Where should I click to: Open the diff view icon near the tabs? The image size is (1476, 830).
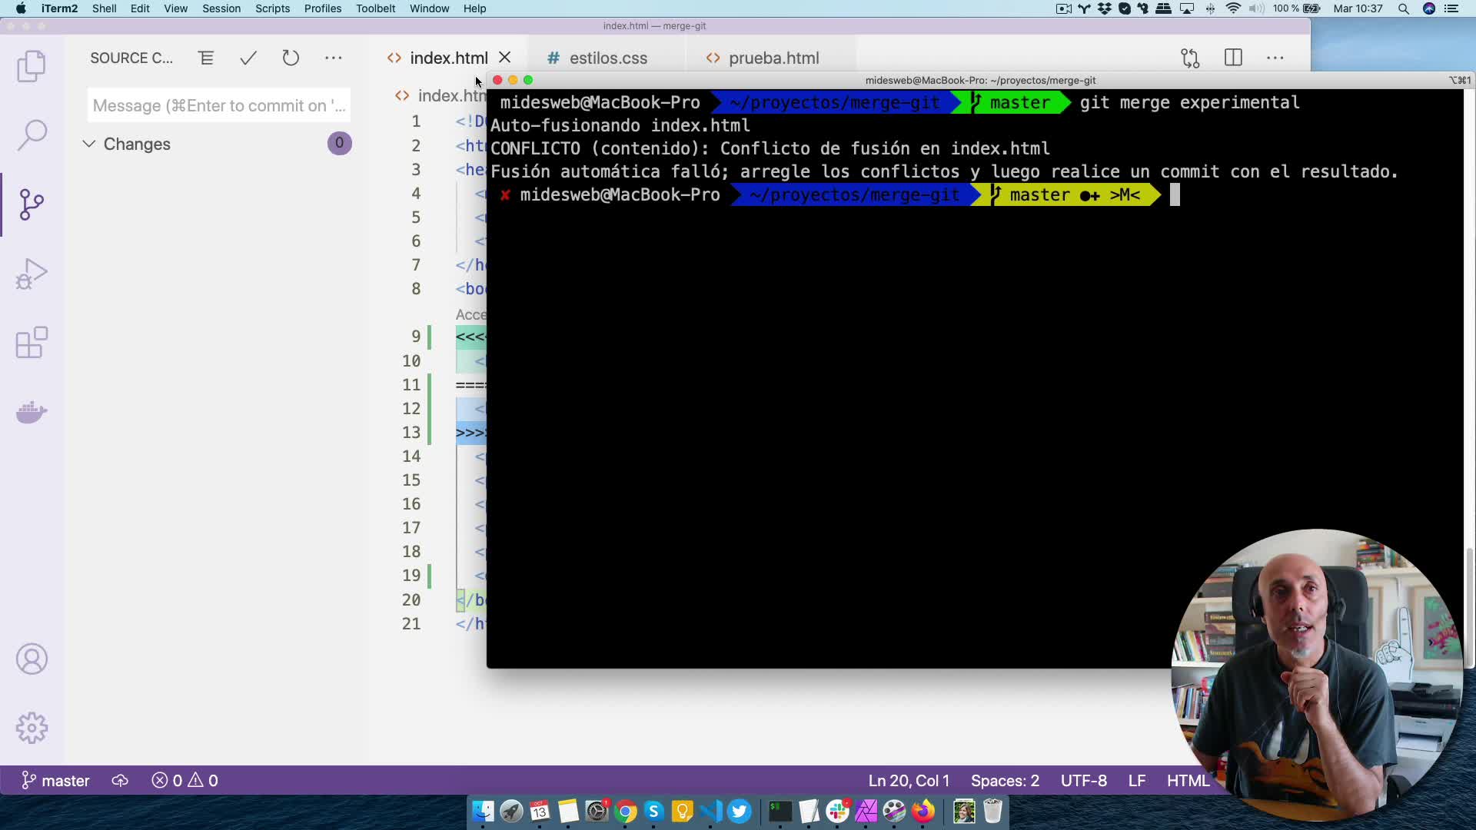[1190, 58]
